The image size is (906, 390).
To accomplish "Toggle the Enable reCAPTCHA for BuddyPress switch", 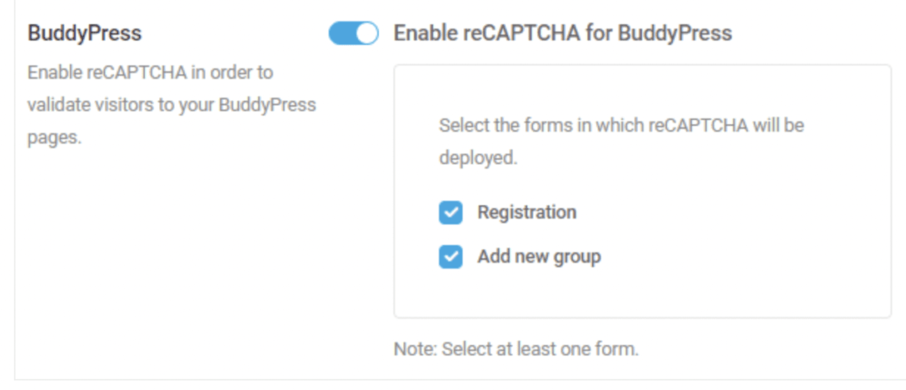I will click(354, 34).
